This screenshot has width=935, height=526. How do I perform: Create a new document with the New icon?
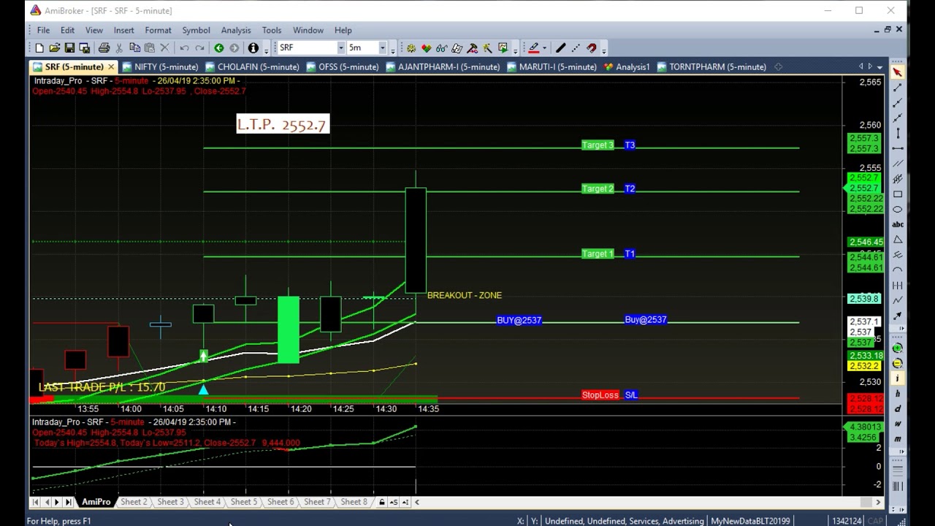(x=39, y=48)
